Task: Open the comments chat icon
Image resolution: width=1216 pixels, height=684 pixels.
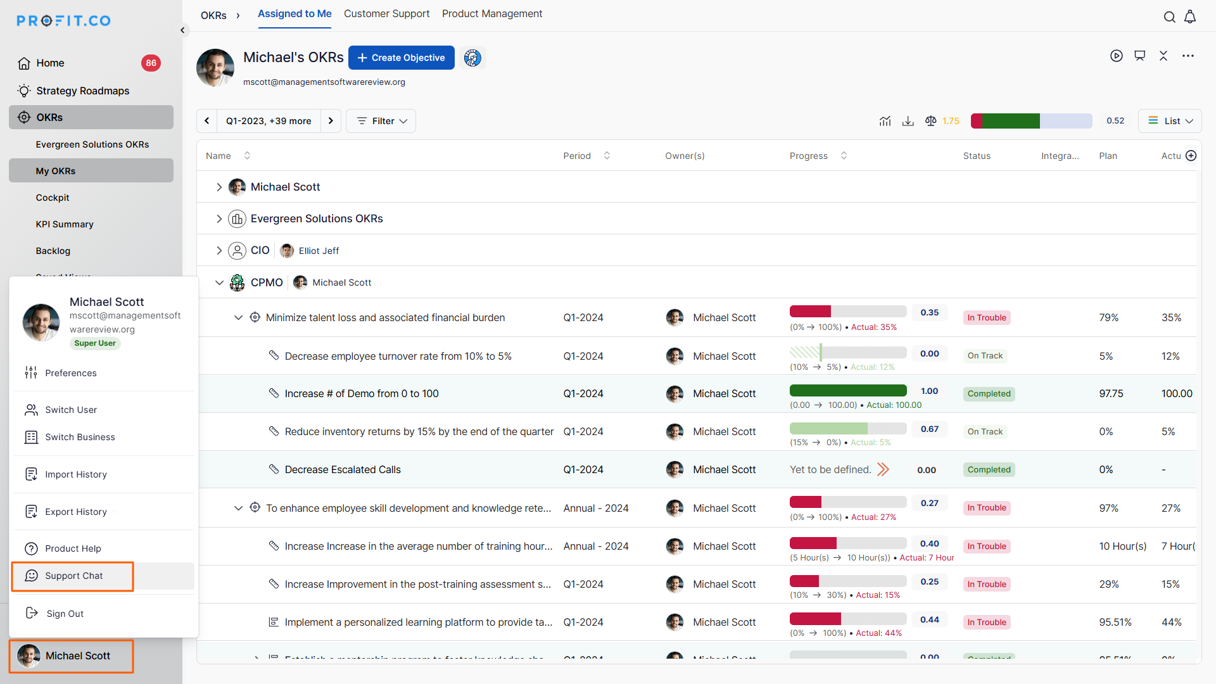Action: coord(1139,56)
